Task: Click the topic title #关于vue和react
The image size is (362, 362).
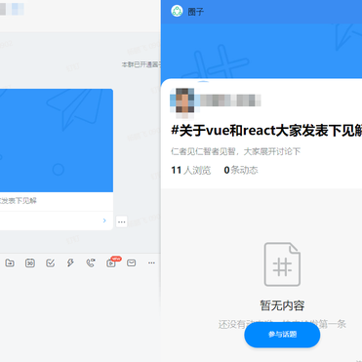Action: (266, 131)
